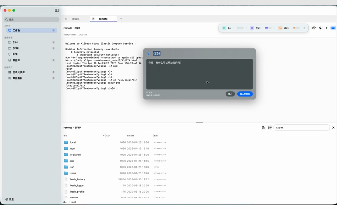The height and width of the screenshot is (210, 337).
Task: Click the 工作台 row count badge
Action: pos(54,30)
